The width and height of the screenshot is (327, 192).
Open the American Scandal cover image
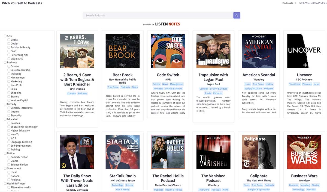point(259,51)
